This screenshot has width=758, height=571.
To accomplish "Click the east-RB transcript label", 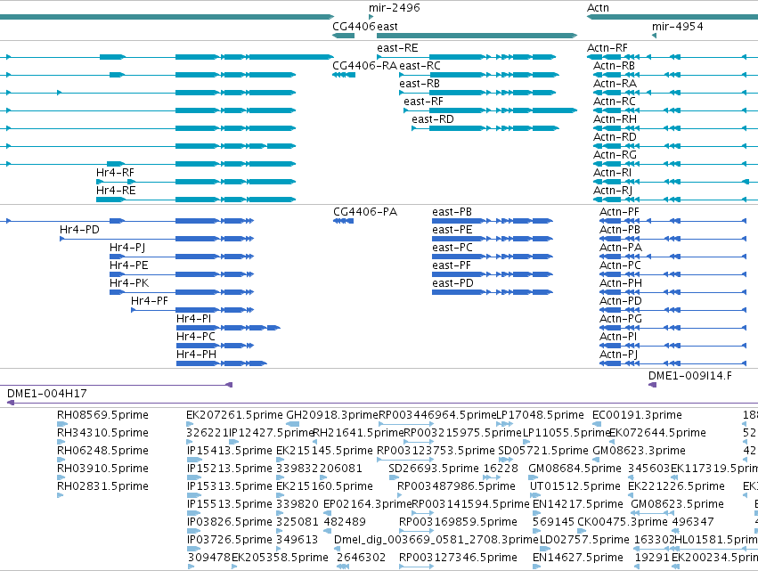I will (420, 84).
